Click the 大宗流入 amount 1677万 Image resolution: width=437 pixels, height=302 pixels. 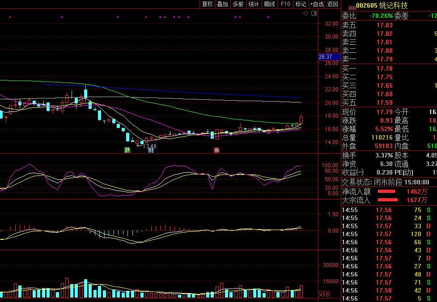417,200
